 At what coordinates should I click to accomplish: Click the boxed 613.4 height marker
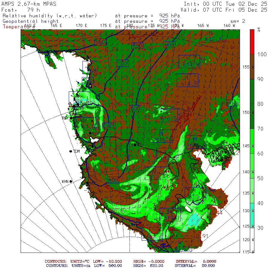click(156, 173)
